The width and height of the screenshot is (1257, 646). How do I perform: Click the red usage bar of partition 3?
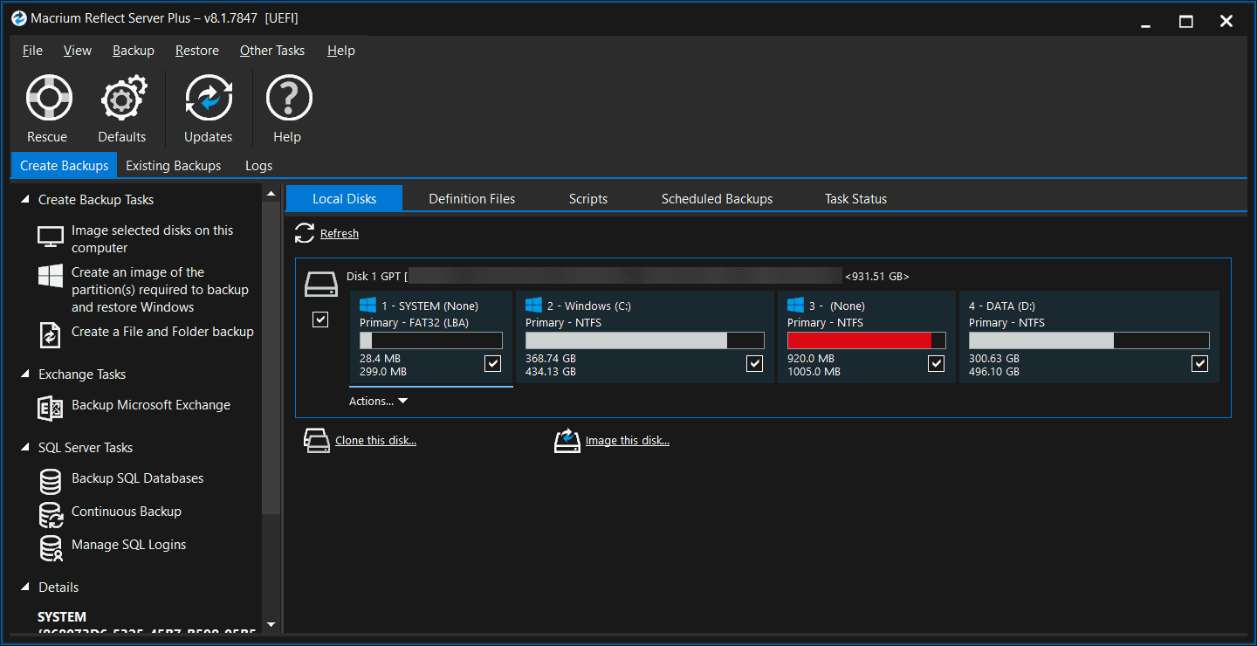[x=867, y=340]
